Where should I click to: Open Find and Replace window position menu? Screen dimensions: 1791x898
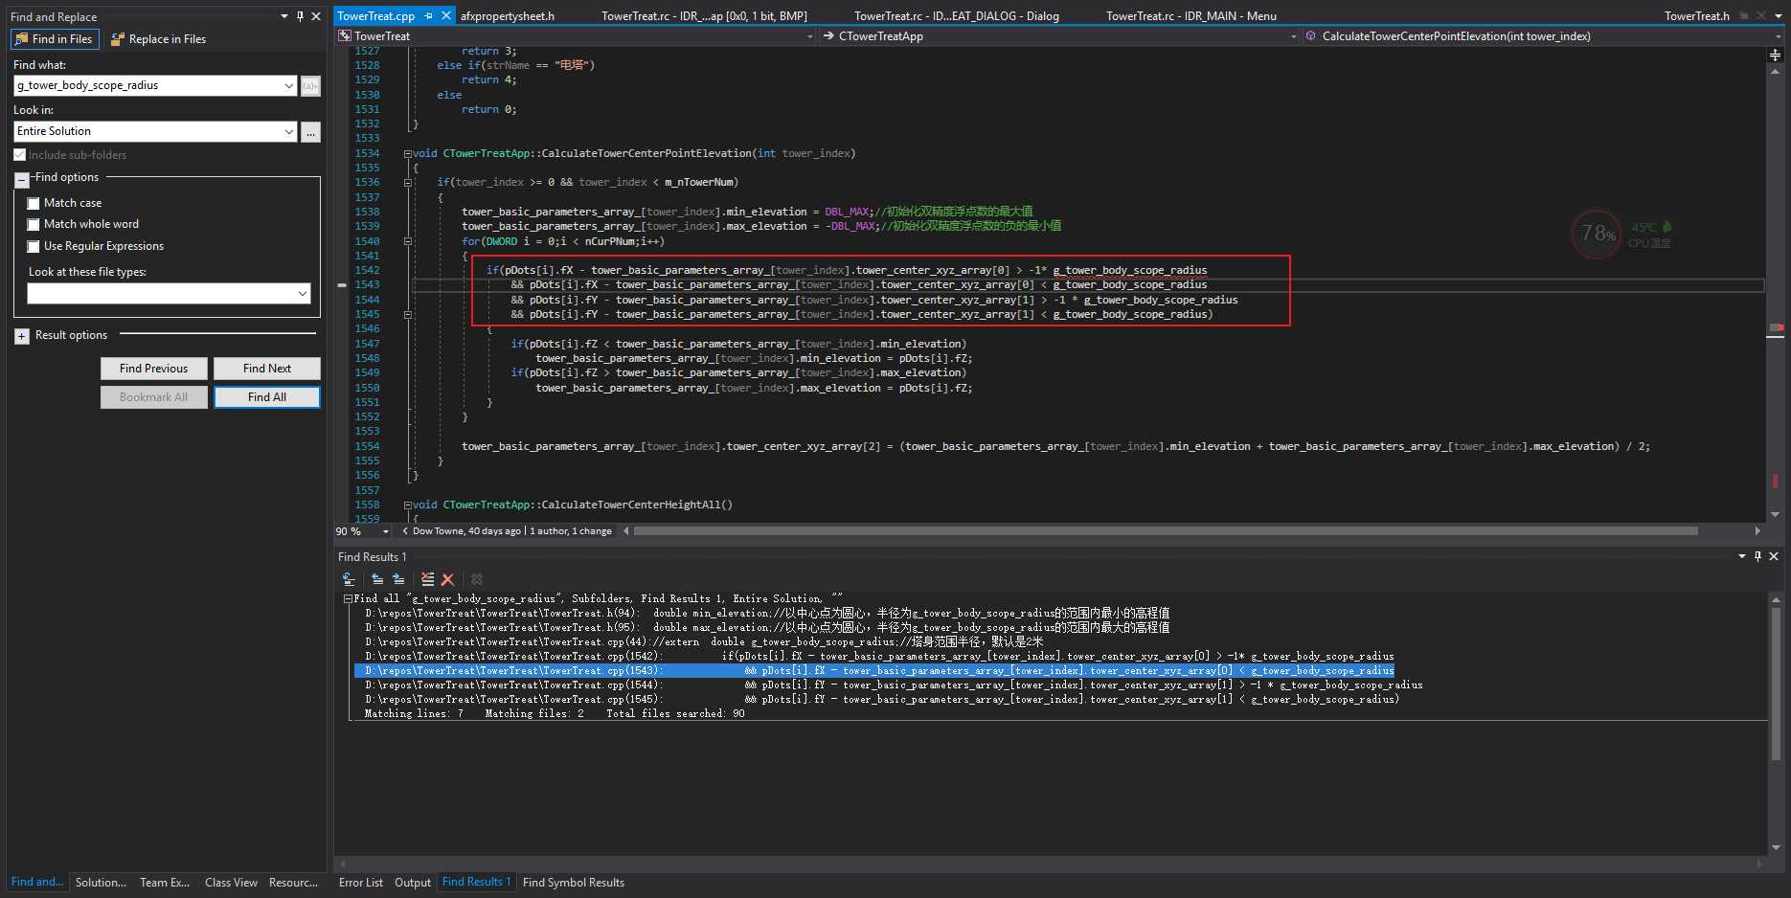284,16
